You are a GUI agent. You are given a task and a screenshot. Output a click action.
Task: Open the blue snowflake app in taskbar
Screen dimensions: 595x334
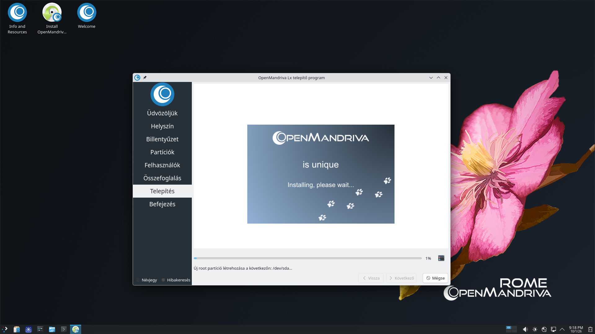tap(29, 329)
